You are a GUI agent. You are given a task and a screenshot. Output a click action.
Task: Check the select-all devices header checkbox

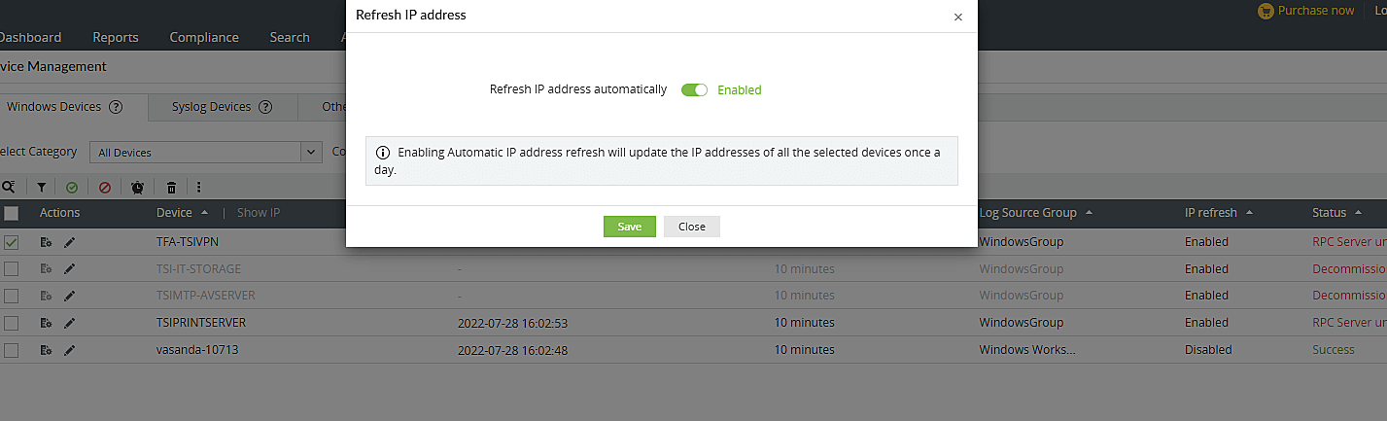tap(12, 213)
